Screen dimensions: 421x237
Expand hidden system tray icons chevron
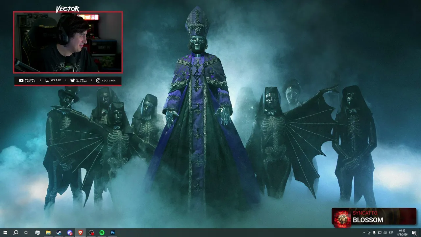tap(363, 233)
